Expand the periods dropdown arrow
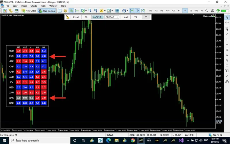Viewport: 230px width, 144px height. 127,11
